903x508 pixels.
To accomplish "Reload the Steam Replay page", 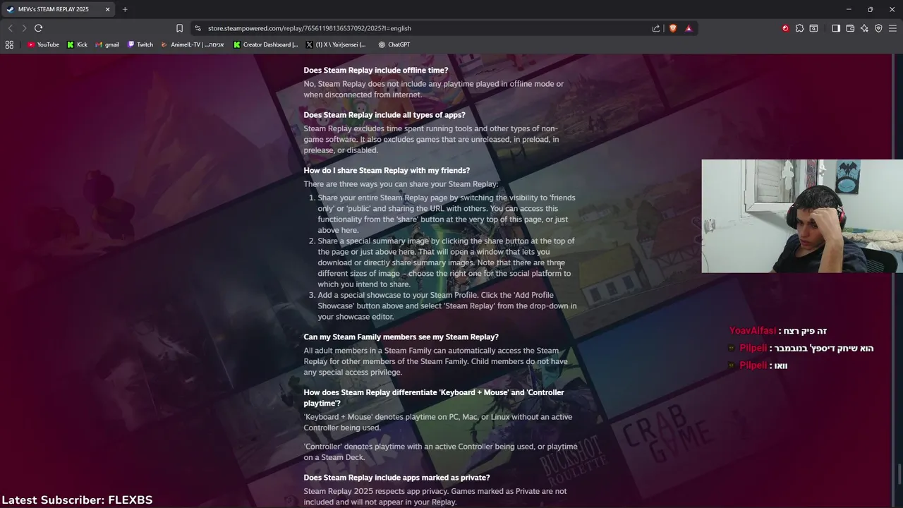I will coord(38,28).
